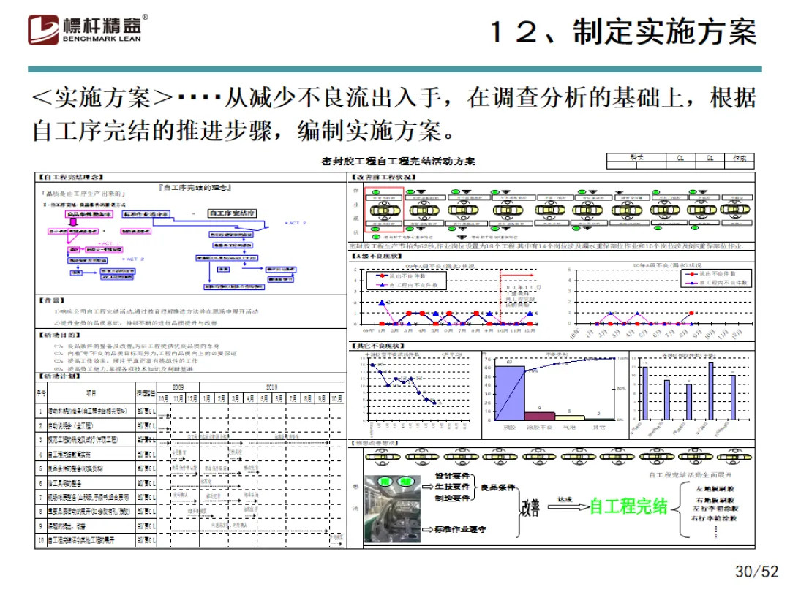Viewport: 790px width, 592px height.
Task: Select the heading "密封胶工程自工程完结活动方案"
Action: tap(398, 161)
